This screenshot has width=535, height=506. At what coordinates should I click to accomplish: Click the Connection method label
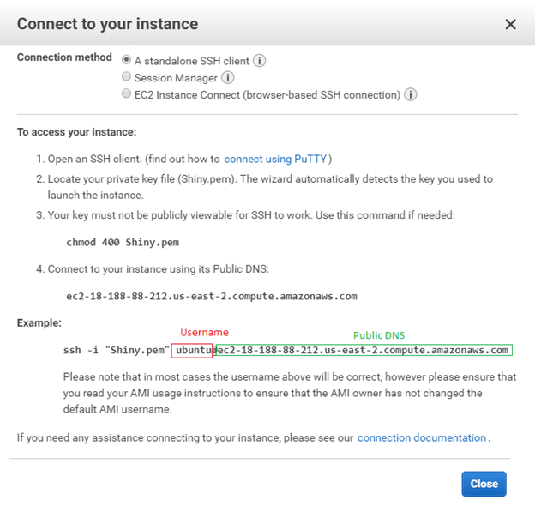click(64, 57)
